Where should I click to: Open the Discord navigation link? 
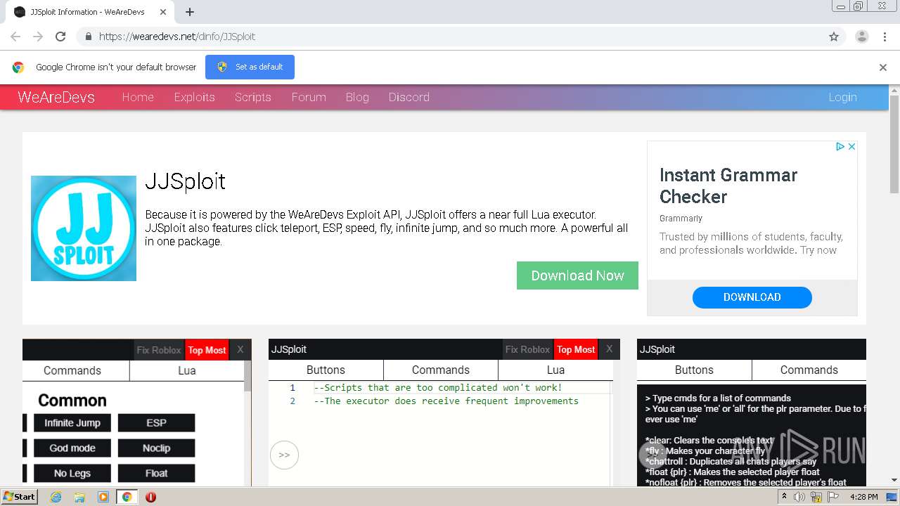point(409,97)
